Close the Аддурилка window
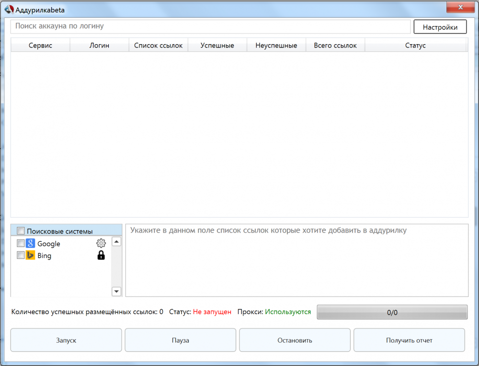This screenshot has width=479, height=366. tap(460, 7)
